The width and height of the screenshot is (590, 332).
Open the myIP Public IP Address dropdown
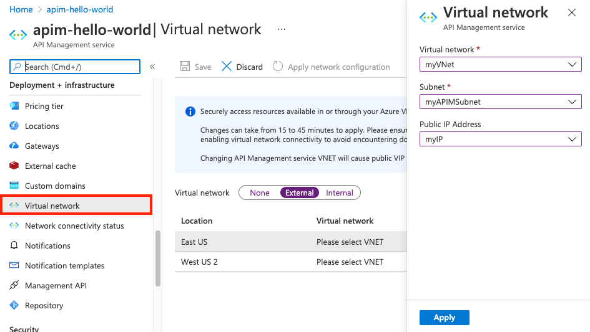tap(500, 139)
